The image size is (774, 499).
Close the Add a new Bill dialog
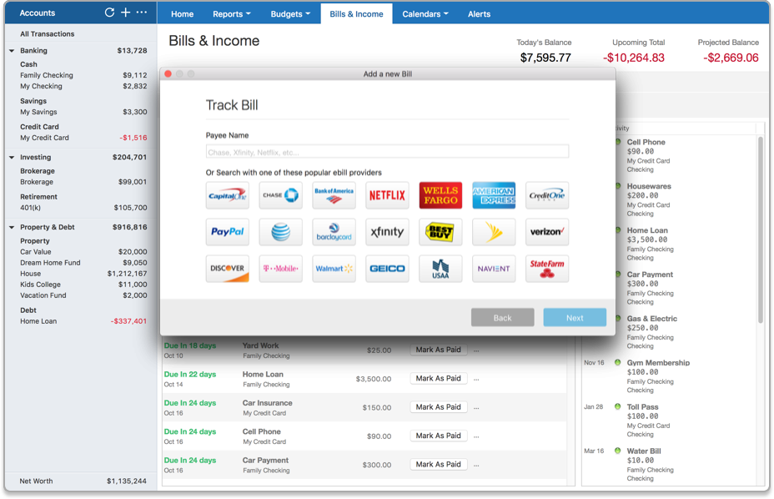168,73
